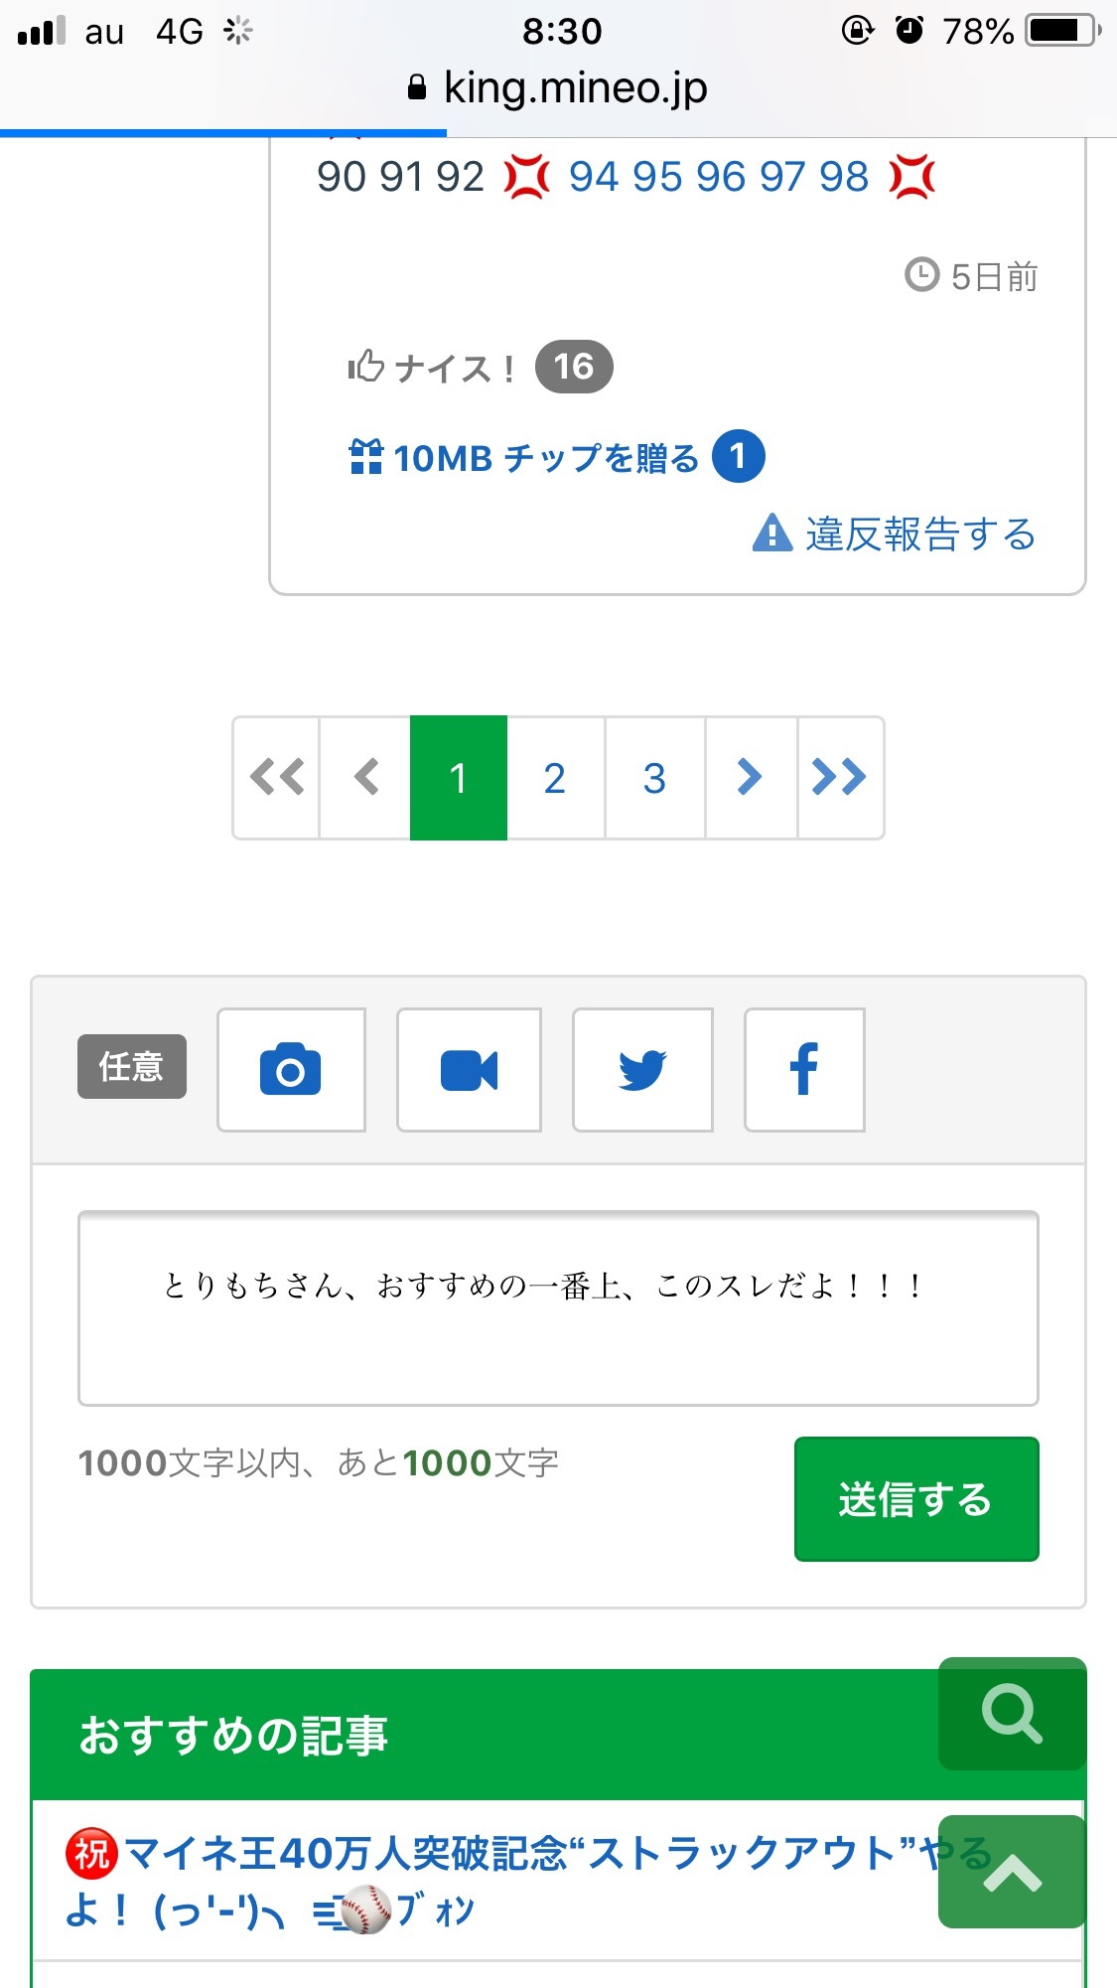The height and width of the screenshot is (1988, 1117).
Task: Attach a photo with the camera icon
Action: pyautogui.click(x=291, y=1070)
